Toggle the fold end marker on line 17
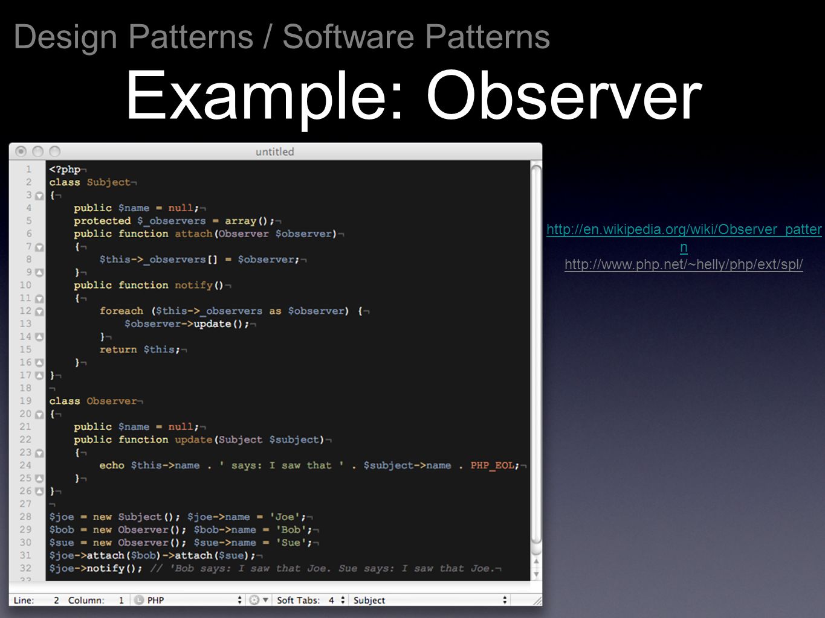The image size is (825, 618). (x=39, y=375)
